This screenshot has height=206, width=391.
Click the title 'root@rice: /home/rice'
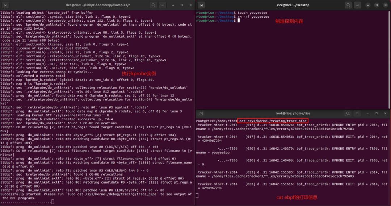(x=293, y=113)
